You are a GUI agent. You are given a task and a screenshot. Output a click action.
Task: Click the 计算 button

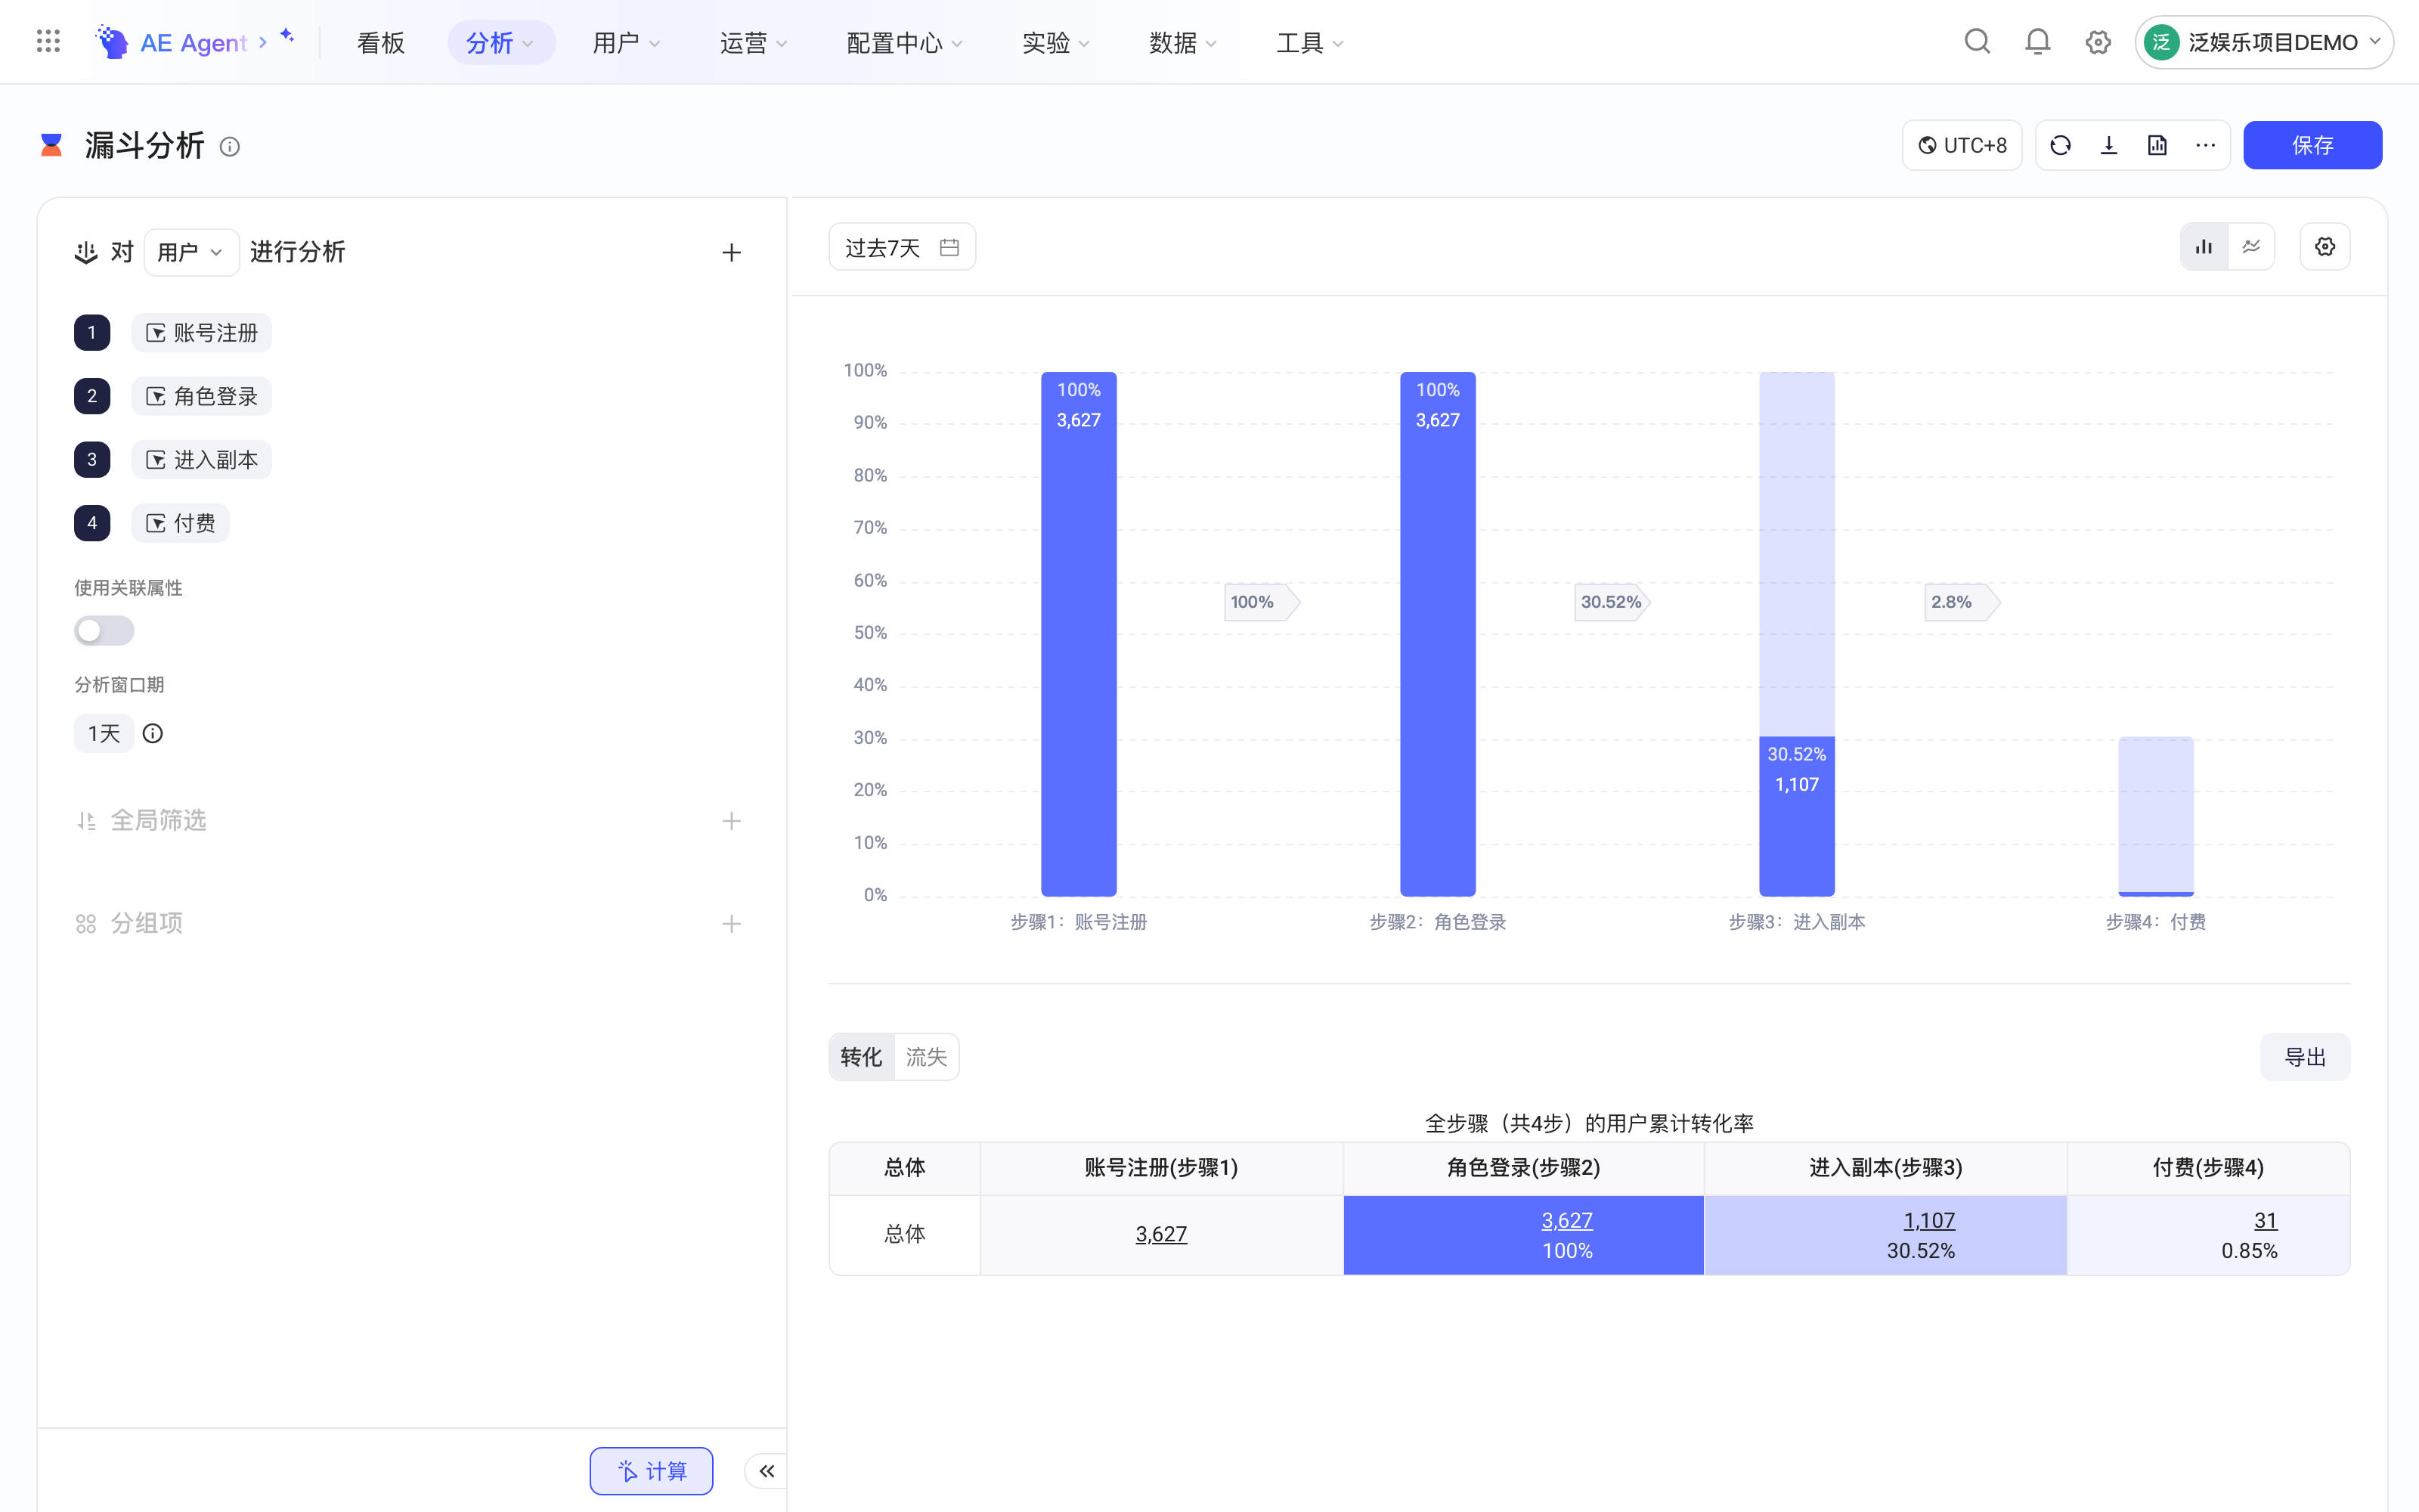(x=652, y=1471)
